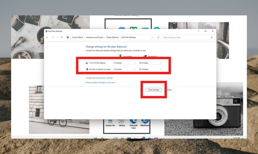
Task: Click the search magnifier icon in the search box
Action: coord(212,37)
